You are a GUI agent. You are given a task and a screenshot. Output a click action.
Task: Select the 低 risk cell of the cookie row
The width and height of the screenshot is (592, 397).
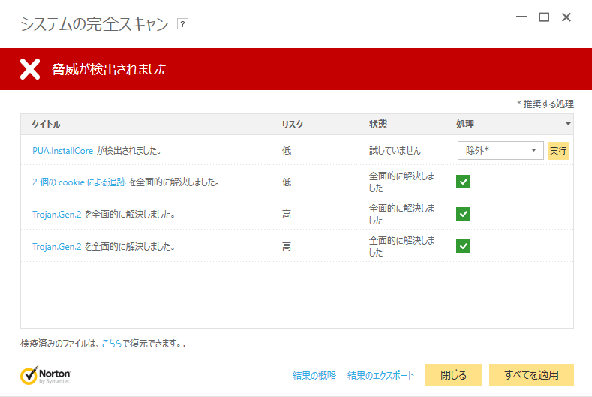[287, 182]
